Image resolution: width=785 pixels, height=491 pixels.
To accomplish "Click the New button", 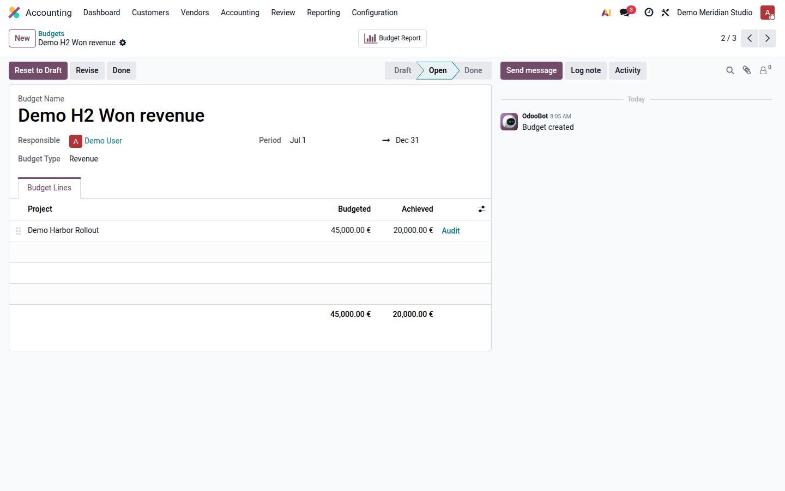I will coord(22,38).
